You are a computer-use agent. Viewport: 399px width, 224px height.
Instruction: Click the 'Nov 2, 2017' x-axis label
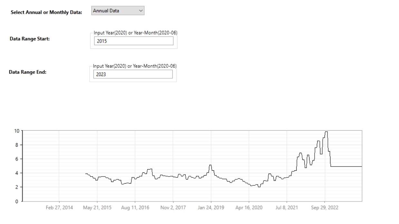coord(173,208)
